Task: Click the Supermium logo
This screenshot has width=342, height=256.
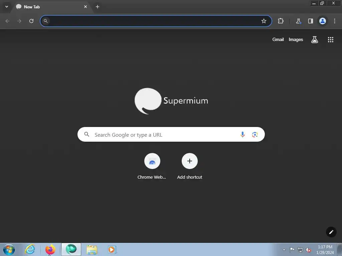Action: click(x=171, y=101)
